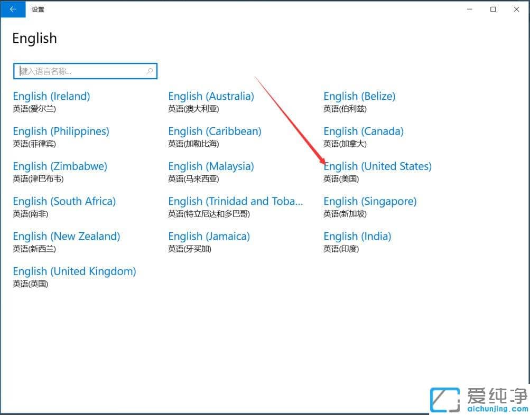Click the search magnifier icon
530x415 pixels.
pyautogui.click(x=150, y=71)
